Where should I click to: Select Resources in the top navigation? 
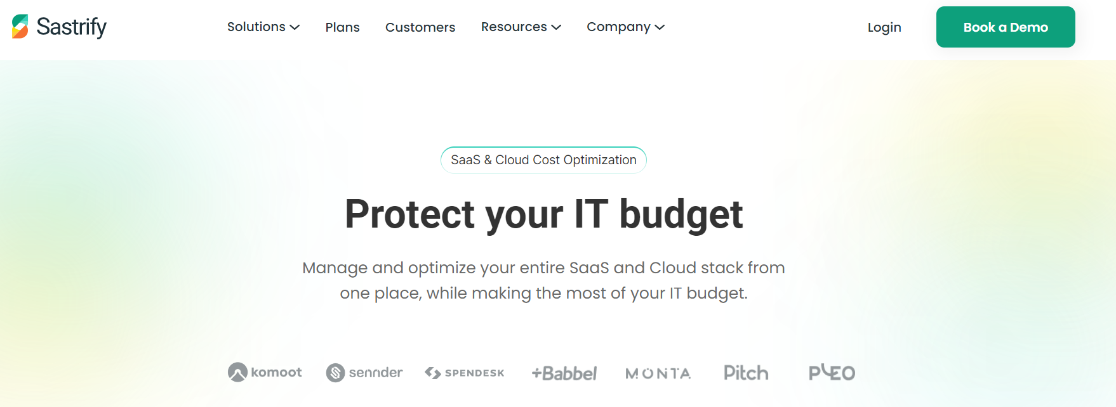click(x=514, y=27)
